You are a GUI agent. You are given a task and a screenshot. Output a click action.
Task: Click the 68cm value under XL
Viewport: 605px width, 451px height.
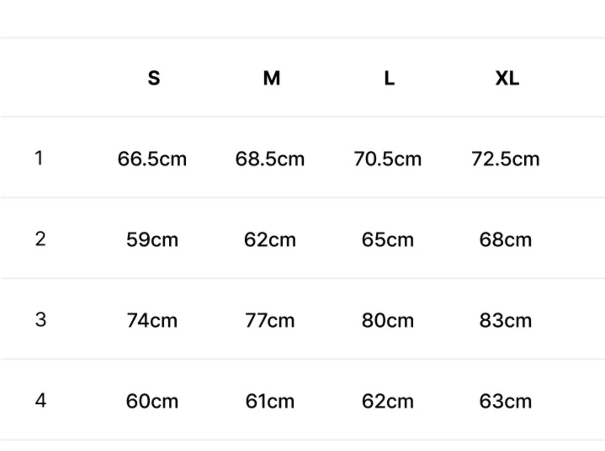coord(505,240)
